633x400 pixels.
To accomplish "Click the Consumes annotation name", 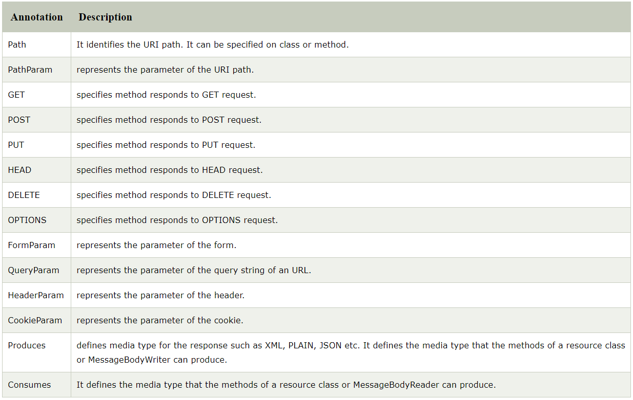I will pyautogui.click(x=29, y=385).
